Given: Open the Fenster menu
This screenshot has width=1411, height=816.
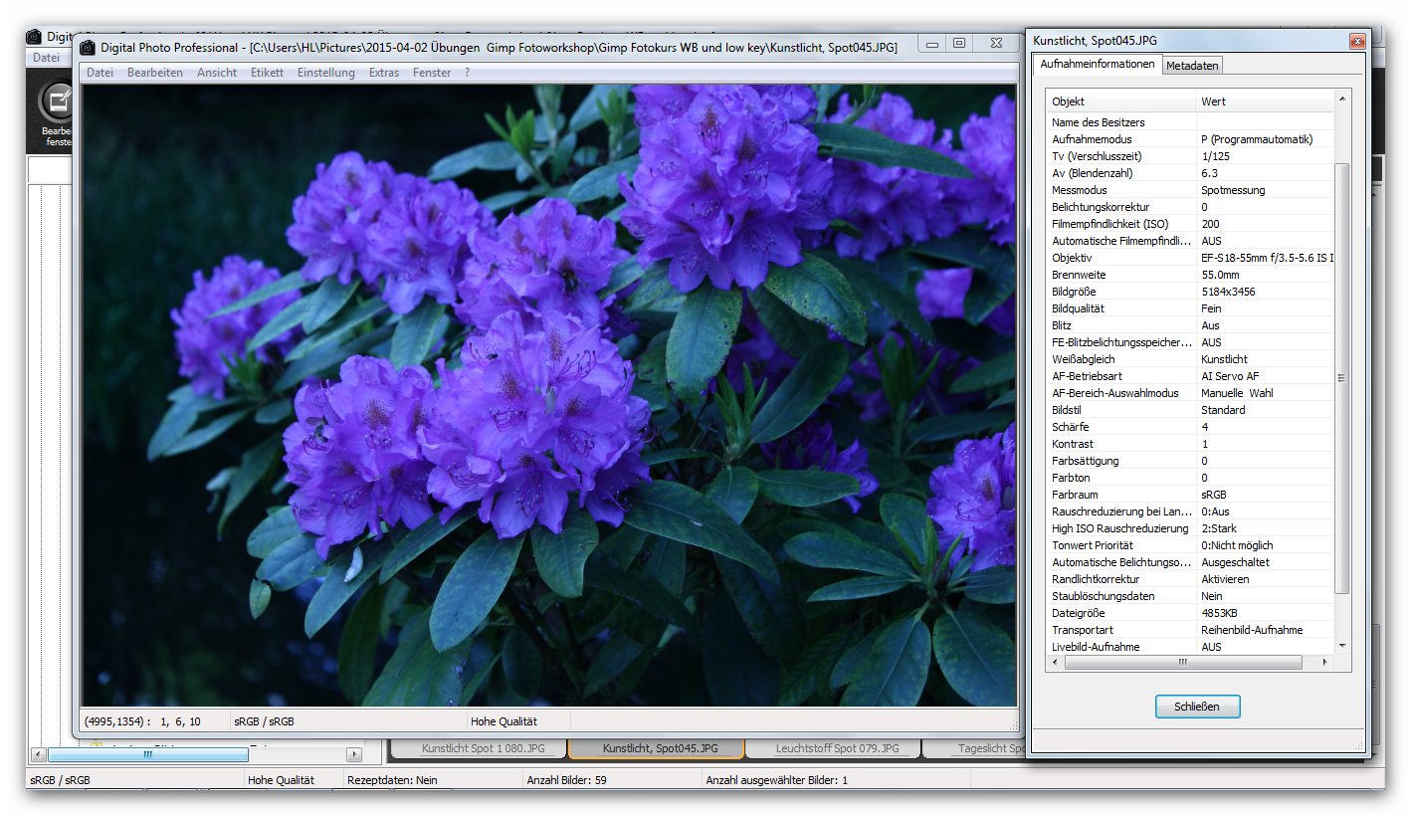Looking at the screenshot, I should click(432, 73).
